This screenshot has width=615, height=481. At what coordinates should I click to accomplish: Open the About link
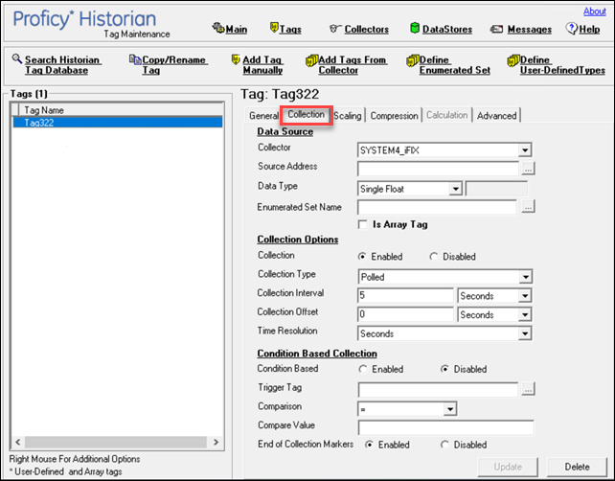click(x=595, y=11)
